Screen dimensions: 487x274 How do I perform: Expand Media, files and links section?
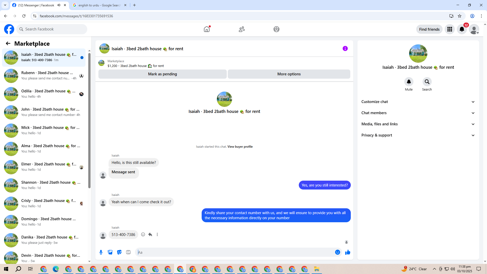(x=418, y=124)
